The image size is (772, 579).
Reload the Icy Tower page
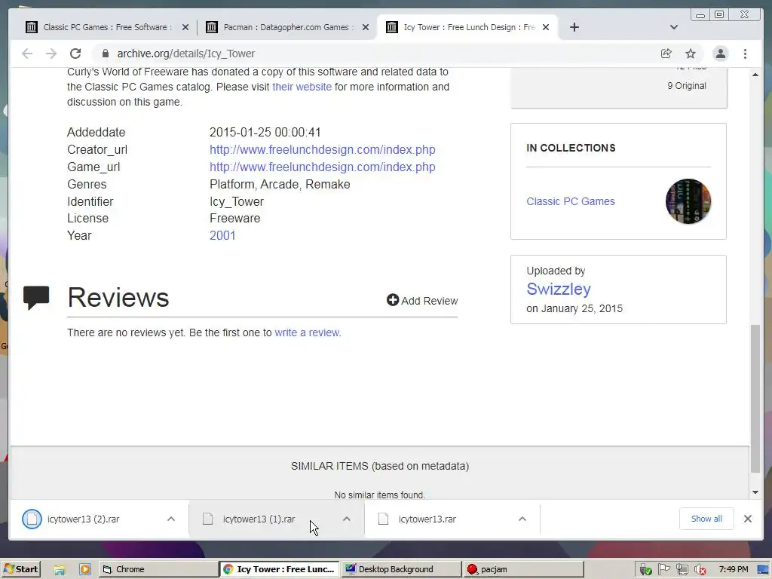click(75, 54)
